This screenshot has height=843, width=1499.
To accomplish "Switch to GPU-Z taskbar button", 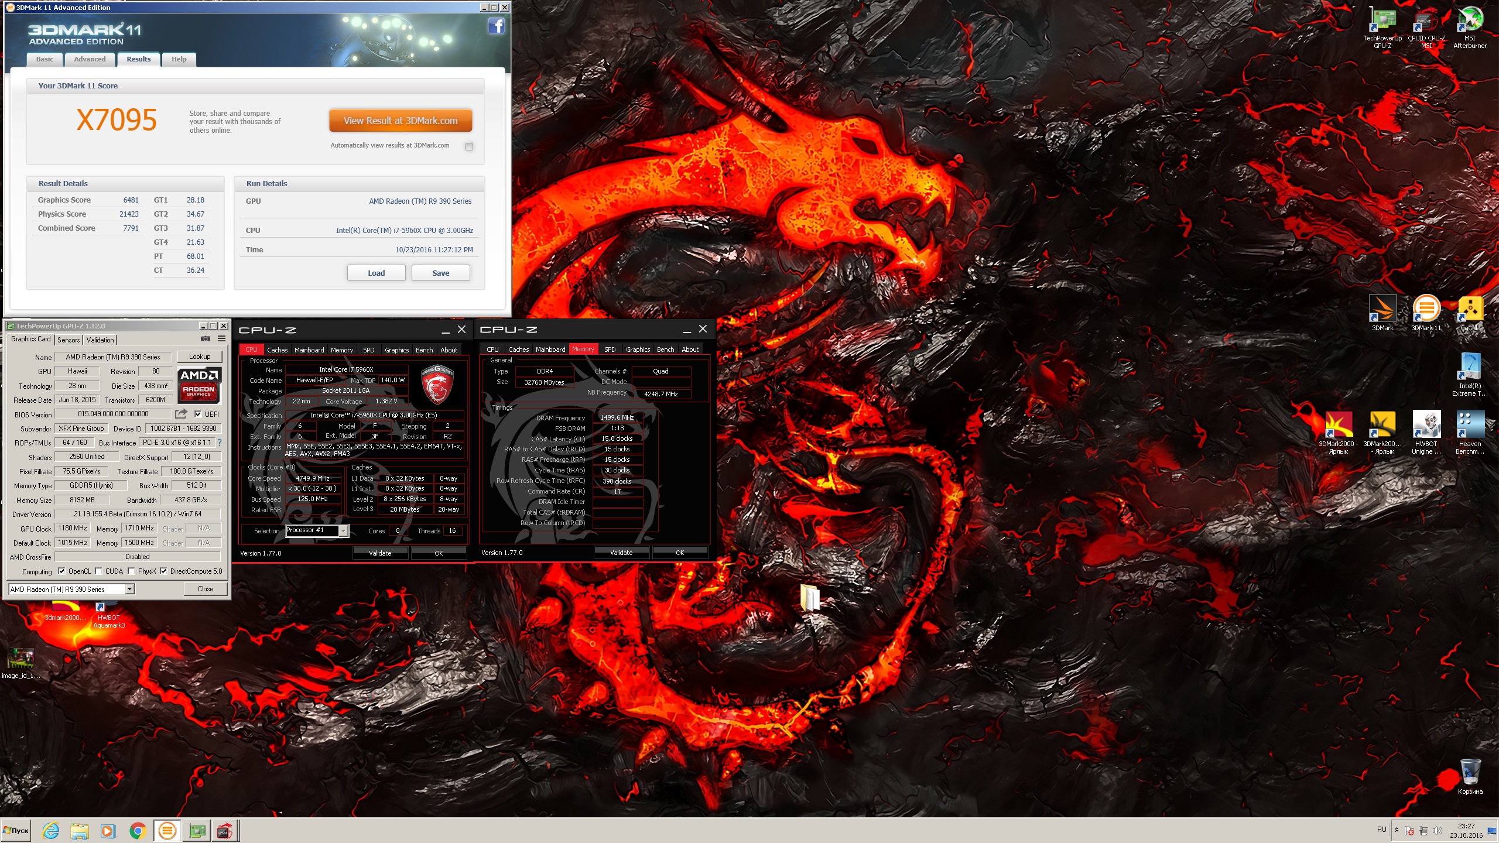I will click(197, 830).
